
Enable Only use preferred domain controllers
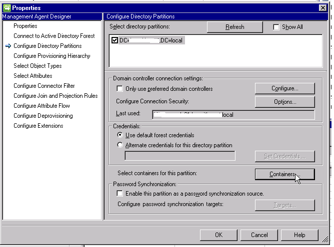point(119,89)
